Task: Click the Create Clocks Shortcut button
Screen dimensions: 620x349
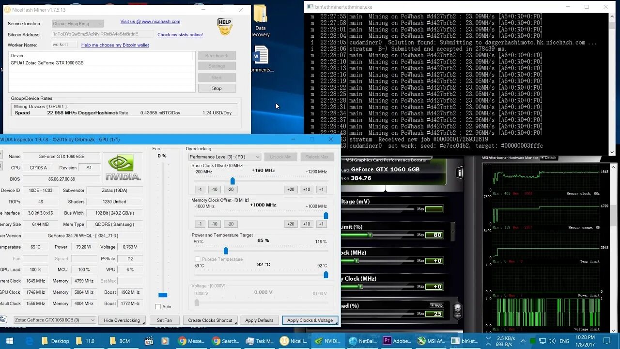Action: click(x=210, y=320)
